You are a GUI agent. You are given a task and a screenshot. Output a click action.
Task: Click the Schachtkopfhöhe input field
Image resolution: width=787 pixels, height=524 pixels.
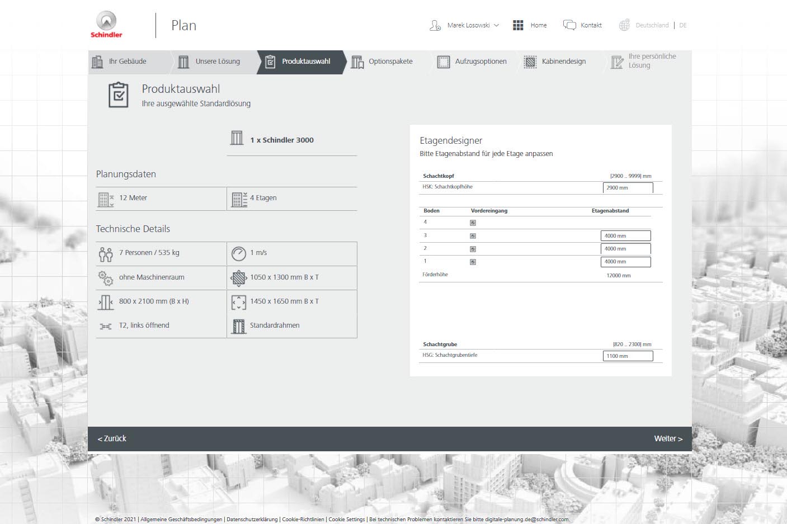(x=628, y=188)
